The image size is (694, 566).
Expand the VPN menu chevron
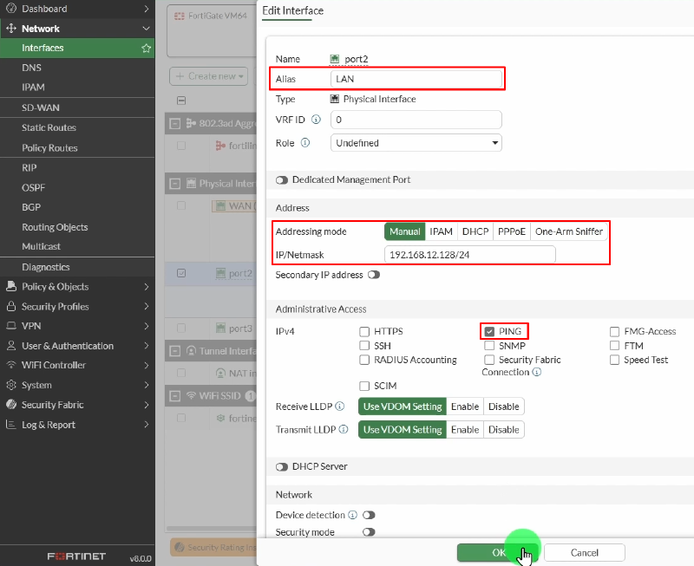(x=146, y=325)
